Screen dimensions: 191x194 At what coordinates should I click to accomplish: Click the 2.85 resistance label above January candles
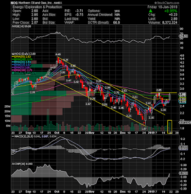click(x=159, y=90)
